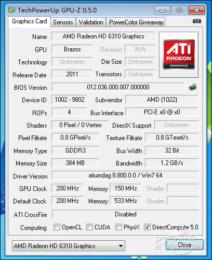Enable the OpenCL checkbox
Viewport: 212px width, 260px height.
[57, 227]
